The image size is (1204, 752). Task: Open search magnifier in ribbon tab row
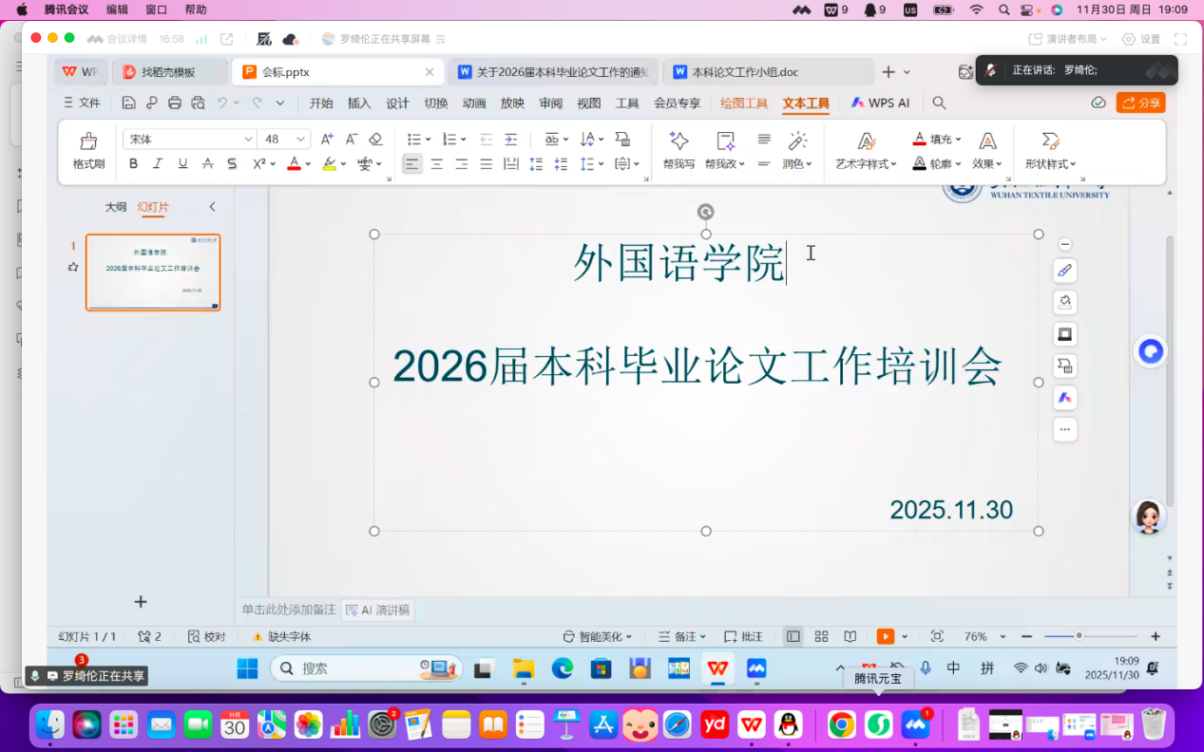click(x=939, y=103)
